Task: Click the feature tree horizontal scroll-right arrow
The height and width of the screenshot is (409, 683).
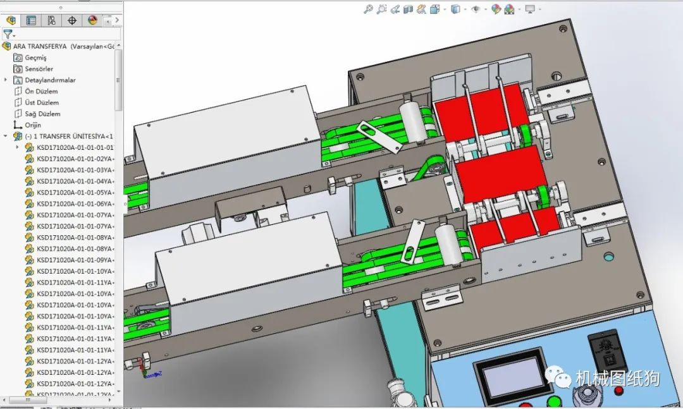Action: pyautogui.click(x=110, y=400)
